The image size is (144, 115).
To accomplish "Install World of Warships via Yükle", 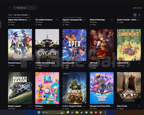I will click(93, 25).
